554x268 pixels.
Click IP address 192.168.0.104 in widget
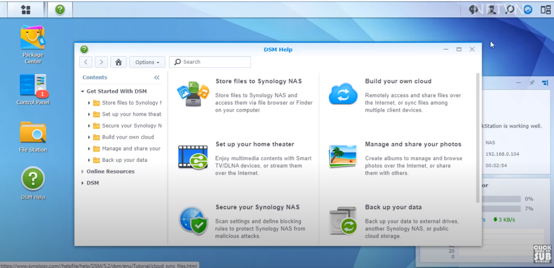coord(502,154)
